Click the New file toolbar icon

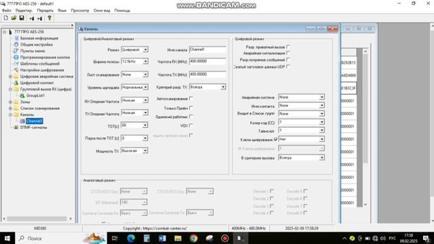(6, 18)
